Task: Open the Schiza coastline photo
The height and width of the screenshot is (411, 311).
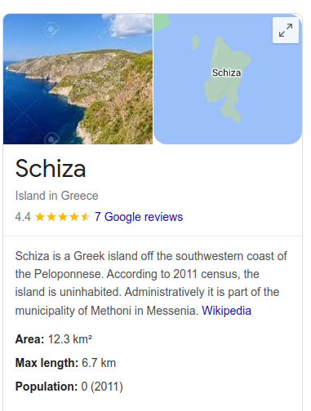Action: tap(78, 79)
